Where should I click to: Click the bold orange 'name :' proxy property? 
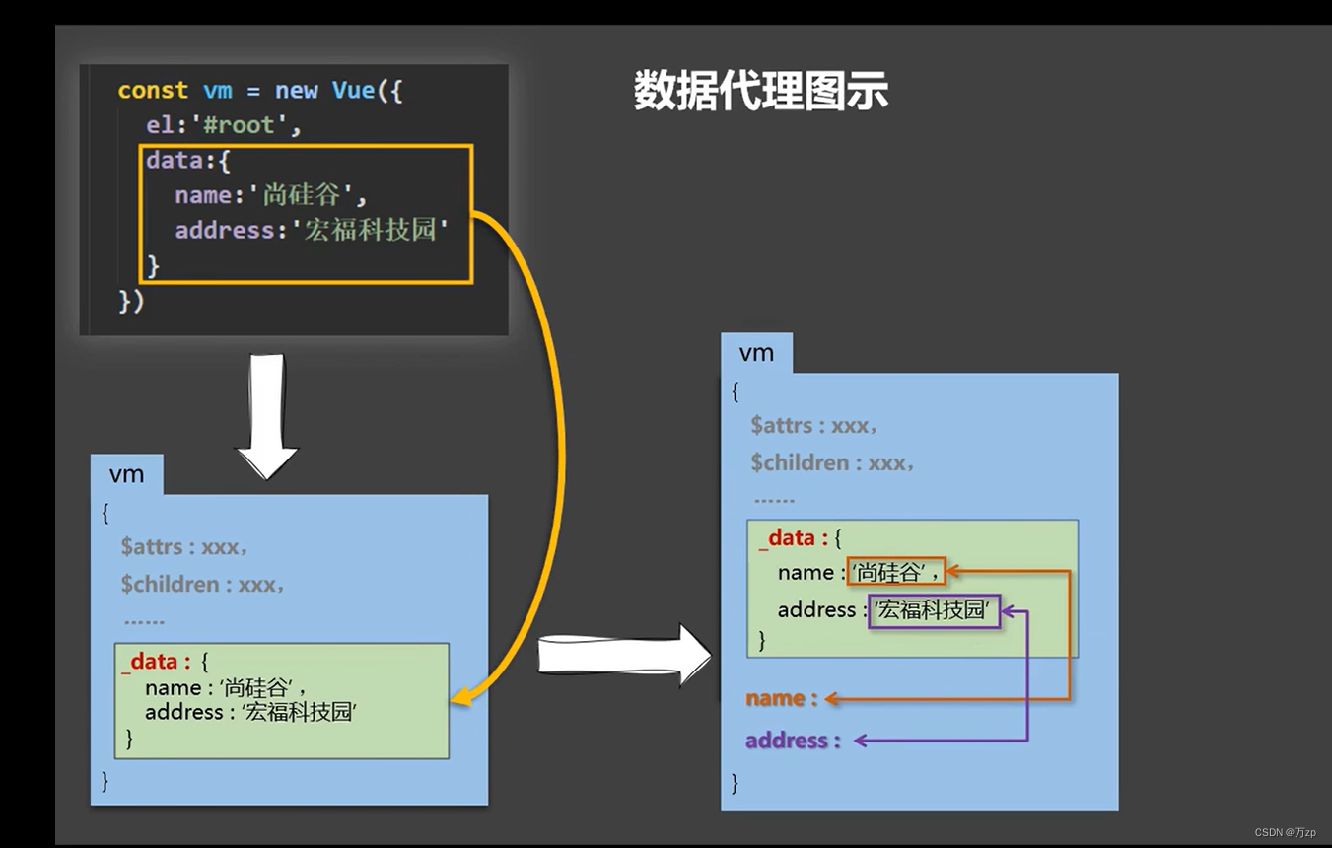[782, 698]
